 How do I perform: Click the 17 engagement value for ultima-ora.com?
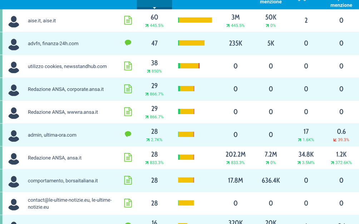pyautogui.click(x=306, y=132)
